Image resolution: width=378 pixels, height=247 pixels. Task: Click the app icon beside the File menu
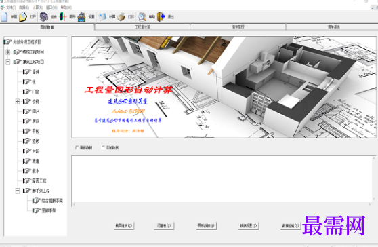click(x=3, y=7)
